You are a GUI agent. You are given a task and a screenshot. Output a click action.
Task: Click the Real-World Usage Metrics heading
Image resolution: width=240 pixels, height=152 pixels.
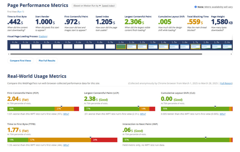pyautogui.click(x=37, y=76)
